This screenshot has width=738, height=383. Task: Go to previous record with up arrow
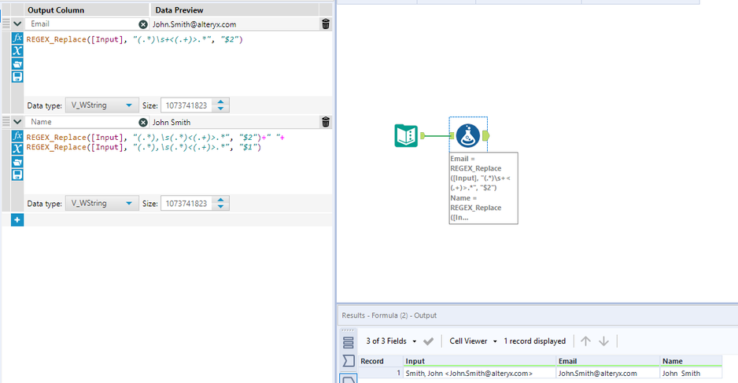pos(585,341)
